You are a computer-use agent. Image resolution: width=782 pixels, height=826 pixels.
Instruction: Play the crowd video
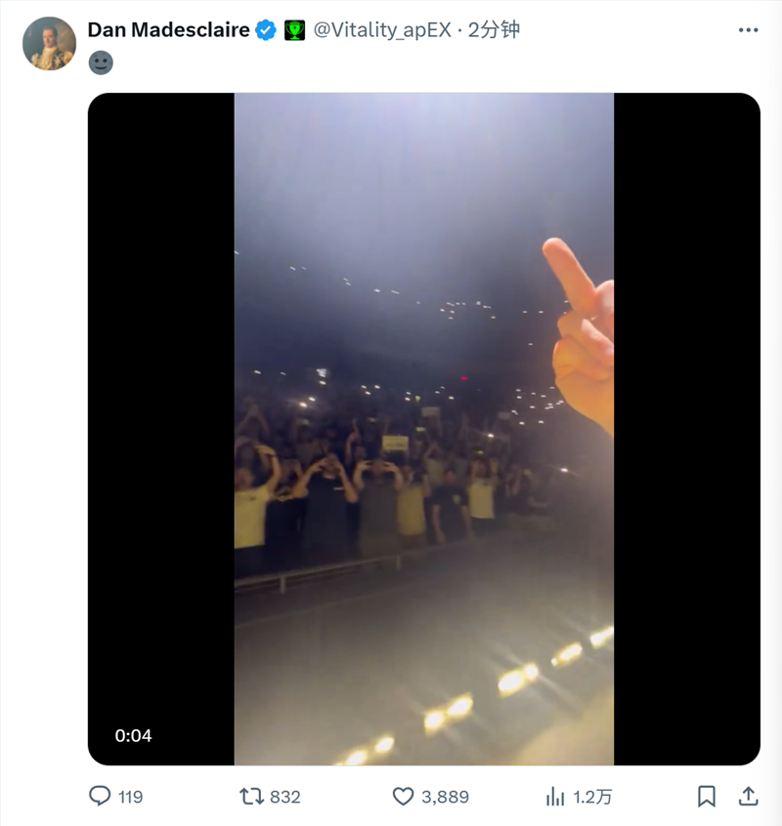(423, 429)
